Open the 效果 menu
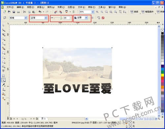165x129 pixels. pos(61,7)
